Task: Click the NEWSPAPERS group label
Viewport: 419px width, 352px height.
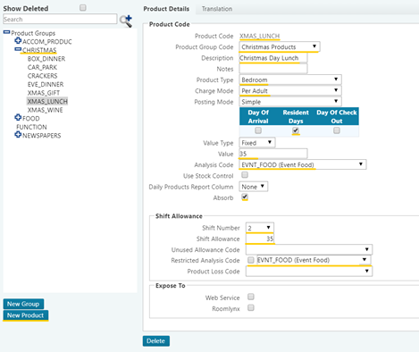Action: pyautogui.click(x=42, y=136)
